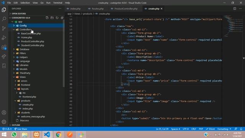Open the Source Control view

4,28
